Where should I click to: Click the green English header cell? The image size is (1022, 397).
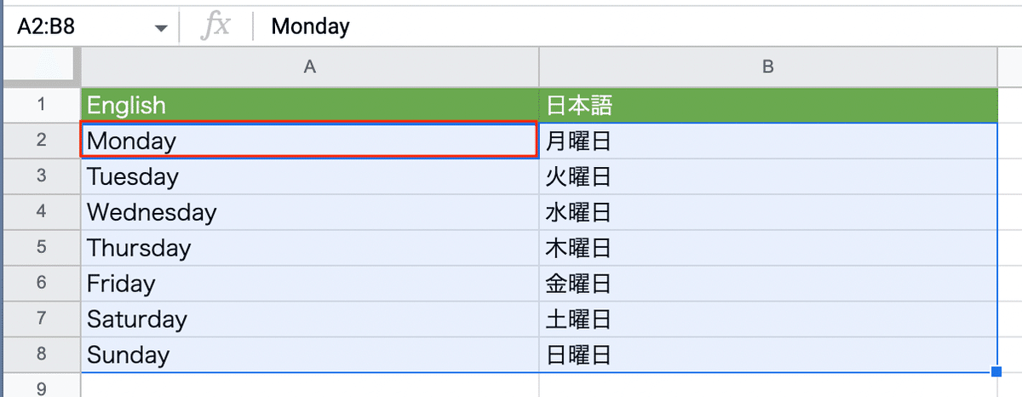pos(310,105)
